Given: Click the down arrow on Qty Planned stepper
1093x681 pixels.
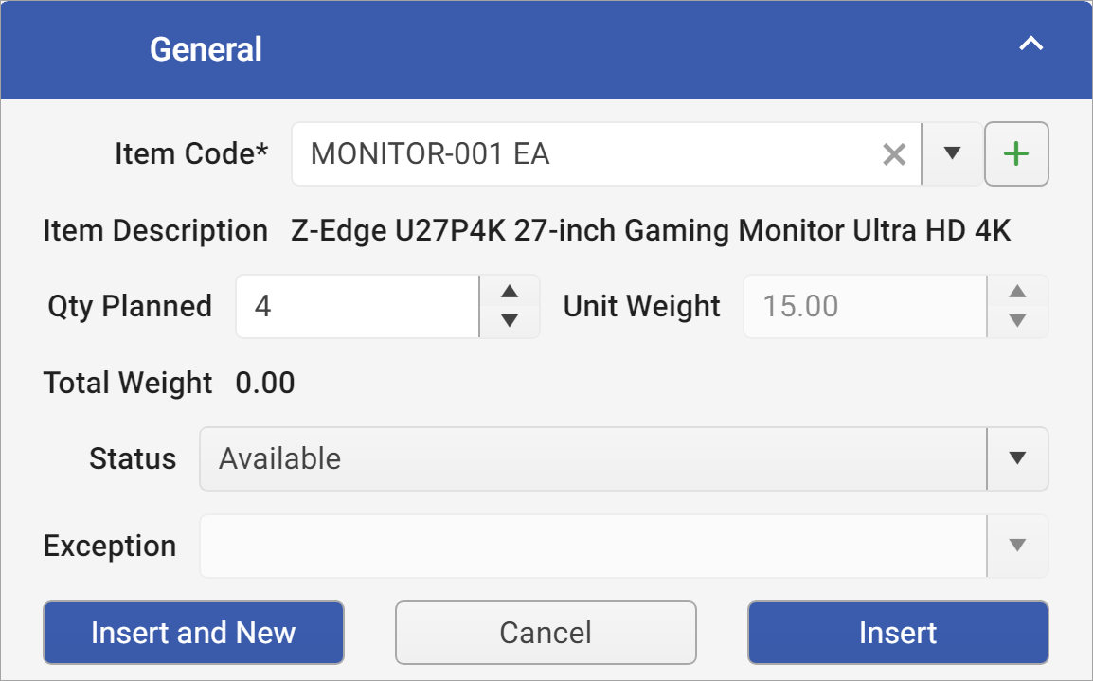Looking at the screenshot, I should click(509, 321).
